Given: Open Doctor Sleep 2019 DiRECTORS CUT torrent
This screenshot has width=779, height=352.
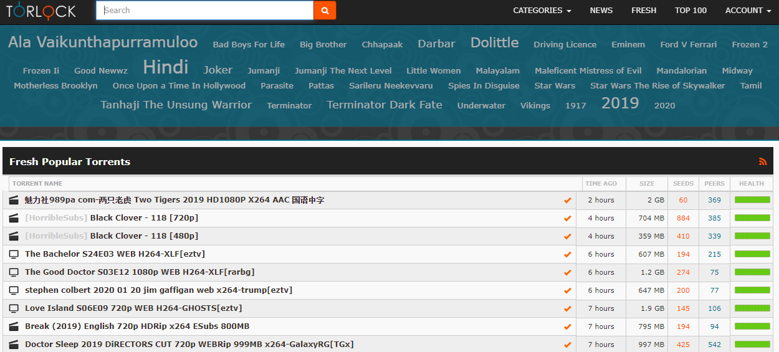Looking at the screenshot, I should point(189,345).
